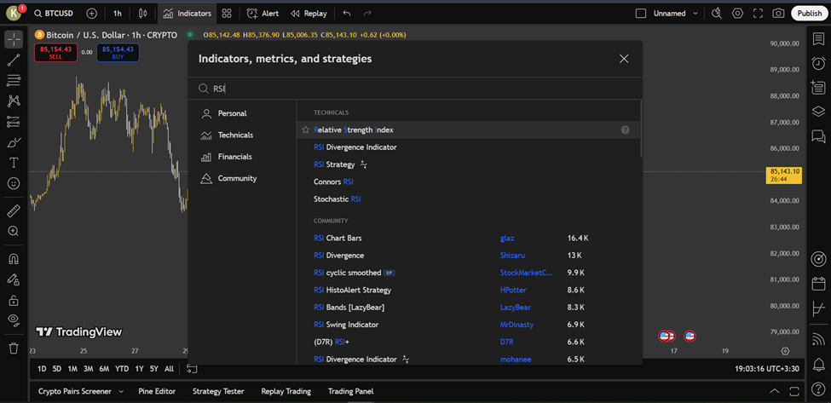The width and height of the screenshot is (831, 403).
Task: Collapse the bottom panel chevron
Action: click(x=774, y=391)
